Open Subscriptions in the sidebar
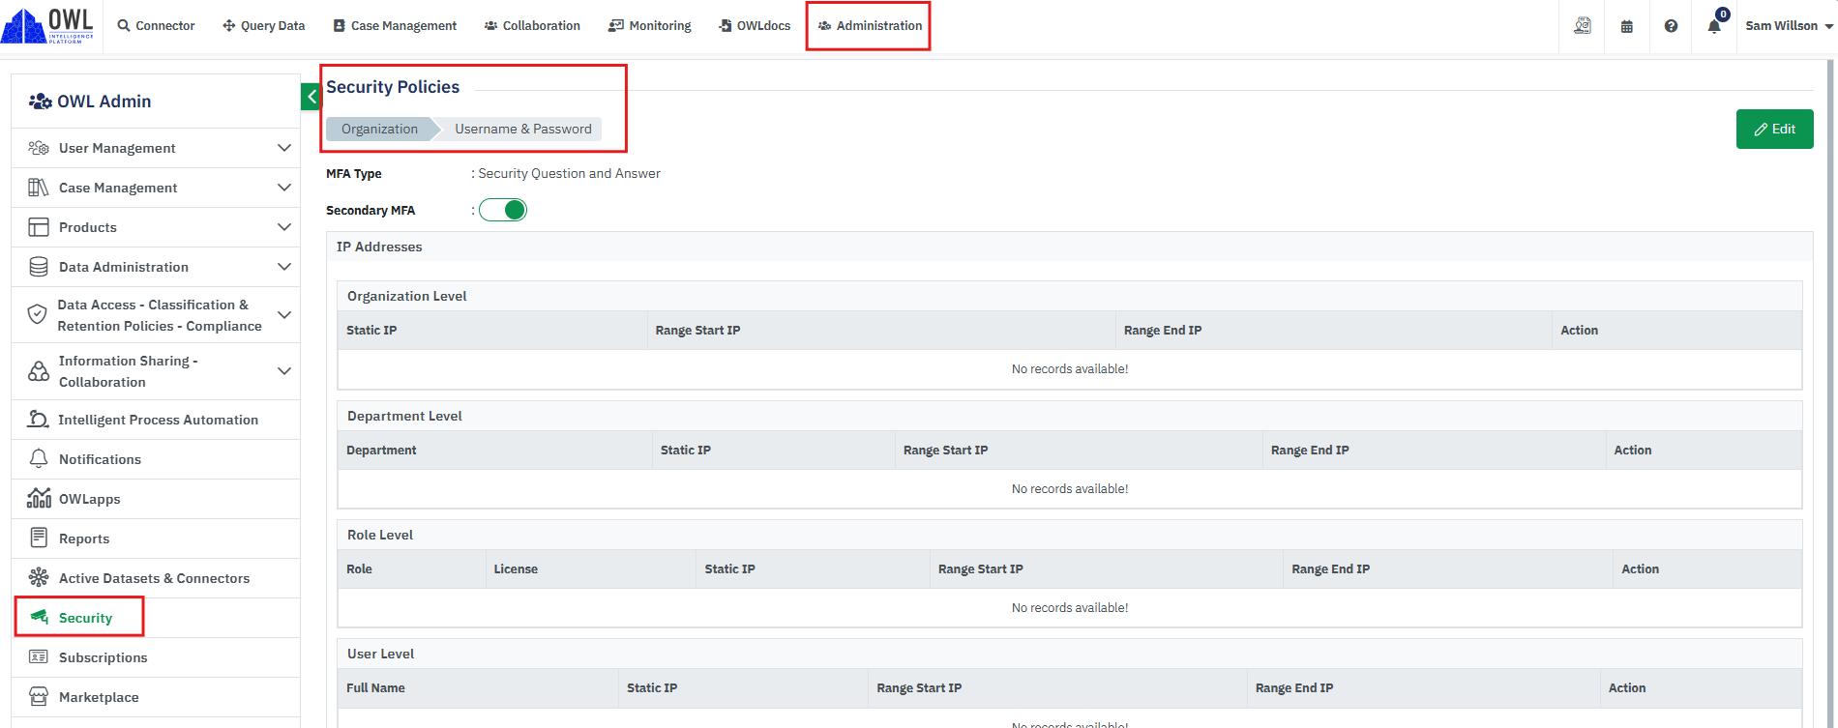The height and width of the screenshot is (728, 1838). 156,657
